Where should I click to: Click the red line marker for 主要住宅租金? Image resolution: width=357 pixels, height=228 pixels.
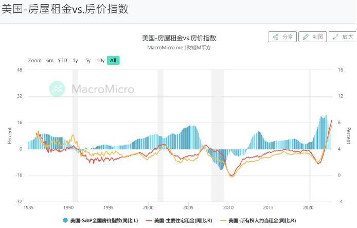[x=149, y=220]
